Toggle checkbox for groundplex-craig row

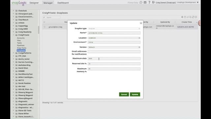click(45, 27)
